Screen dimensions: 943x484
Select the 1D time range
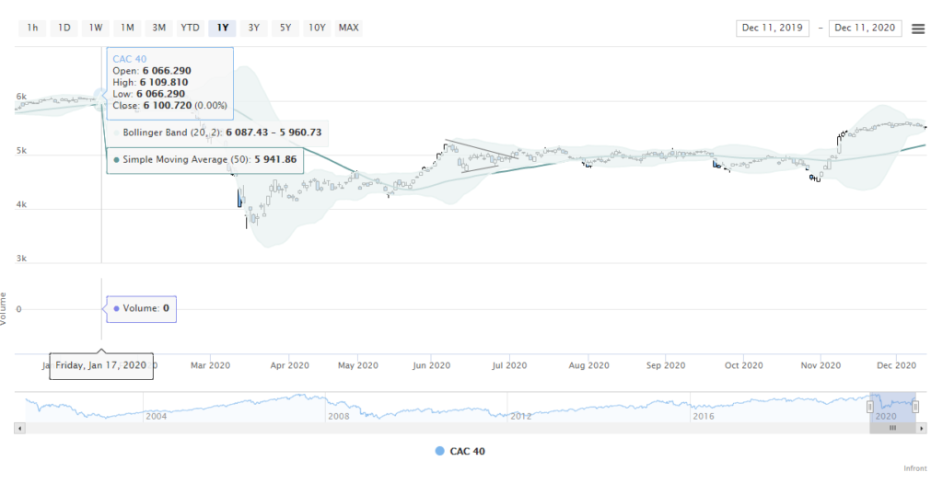[64, 28]
